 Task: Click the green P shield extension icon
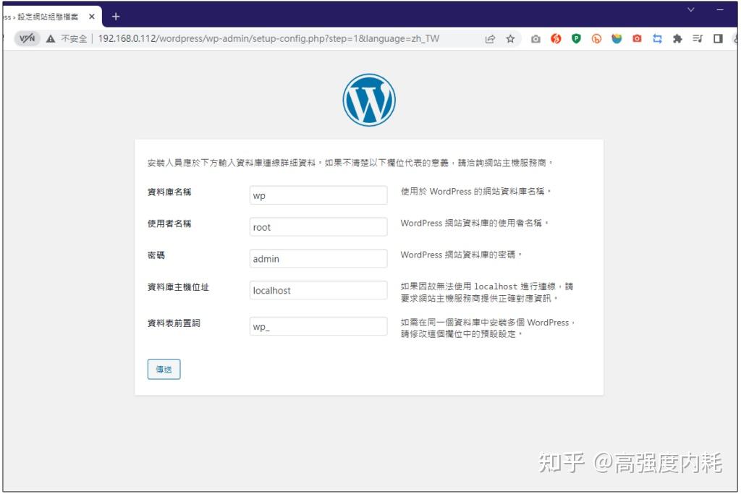pyautogui.click(x=575, y=38)
